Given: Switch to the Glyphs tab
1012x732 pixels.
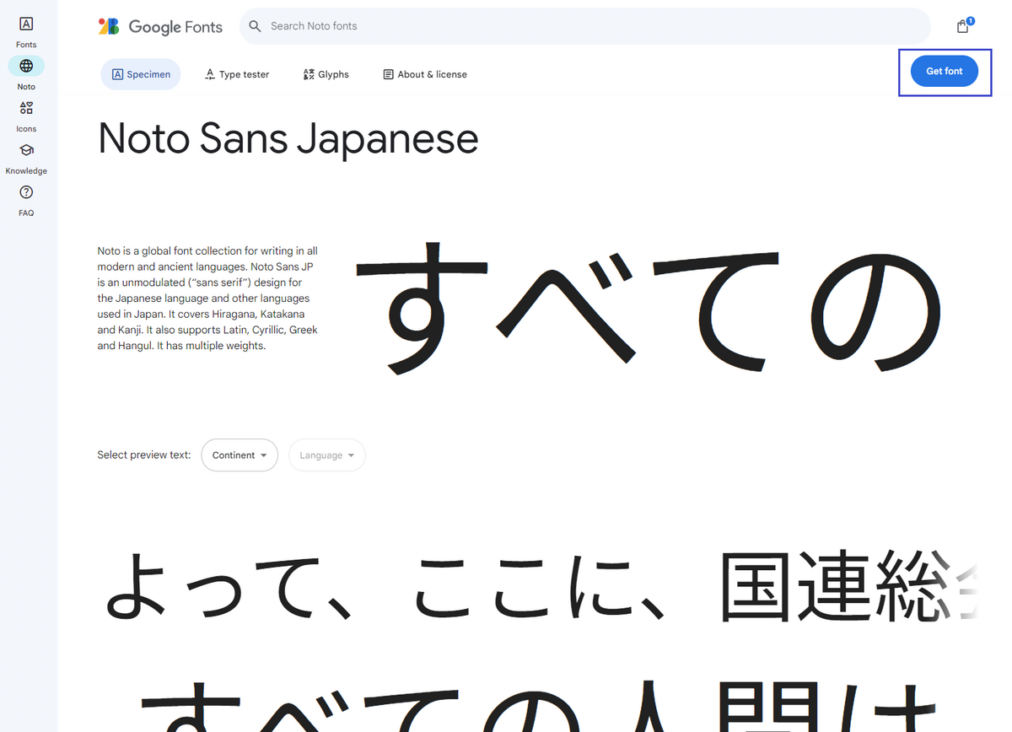Looking at the screenshot, I should point(326,74).
